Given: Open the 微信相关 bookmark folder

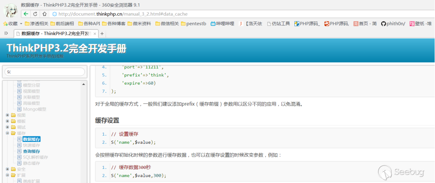Looking at the screenshot, I should (x=167, y=24).
